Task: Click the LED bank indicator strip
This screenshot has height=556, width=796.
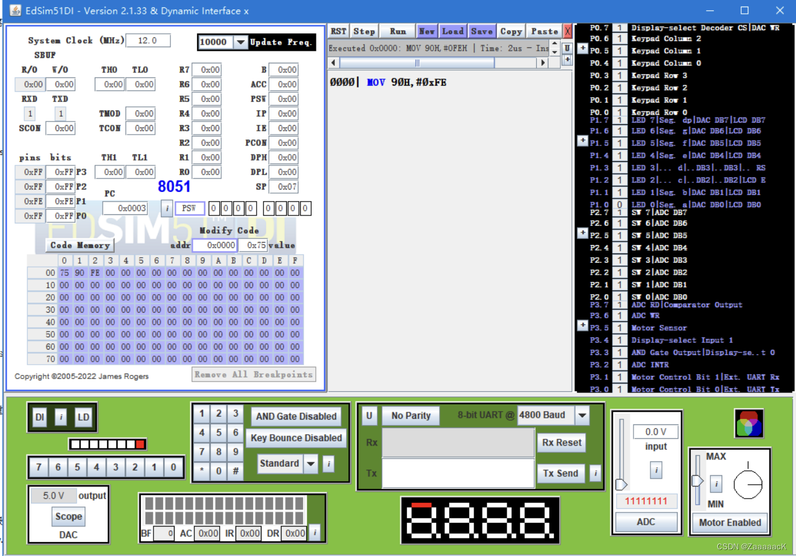Action: coord(108,444)
